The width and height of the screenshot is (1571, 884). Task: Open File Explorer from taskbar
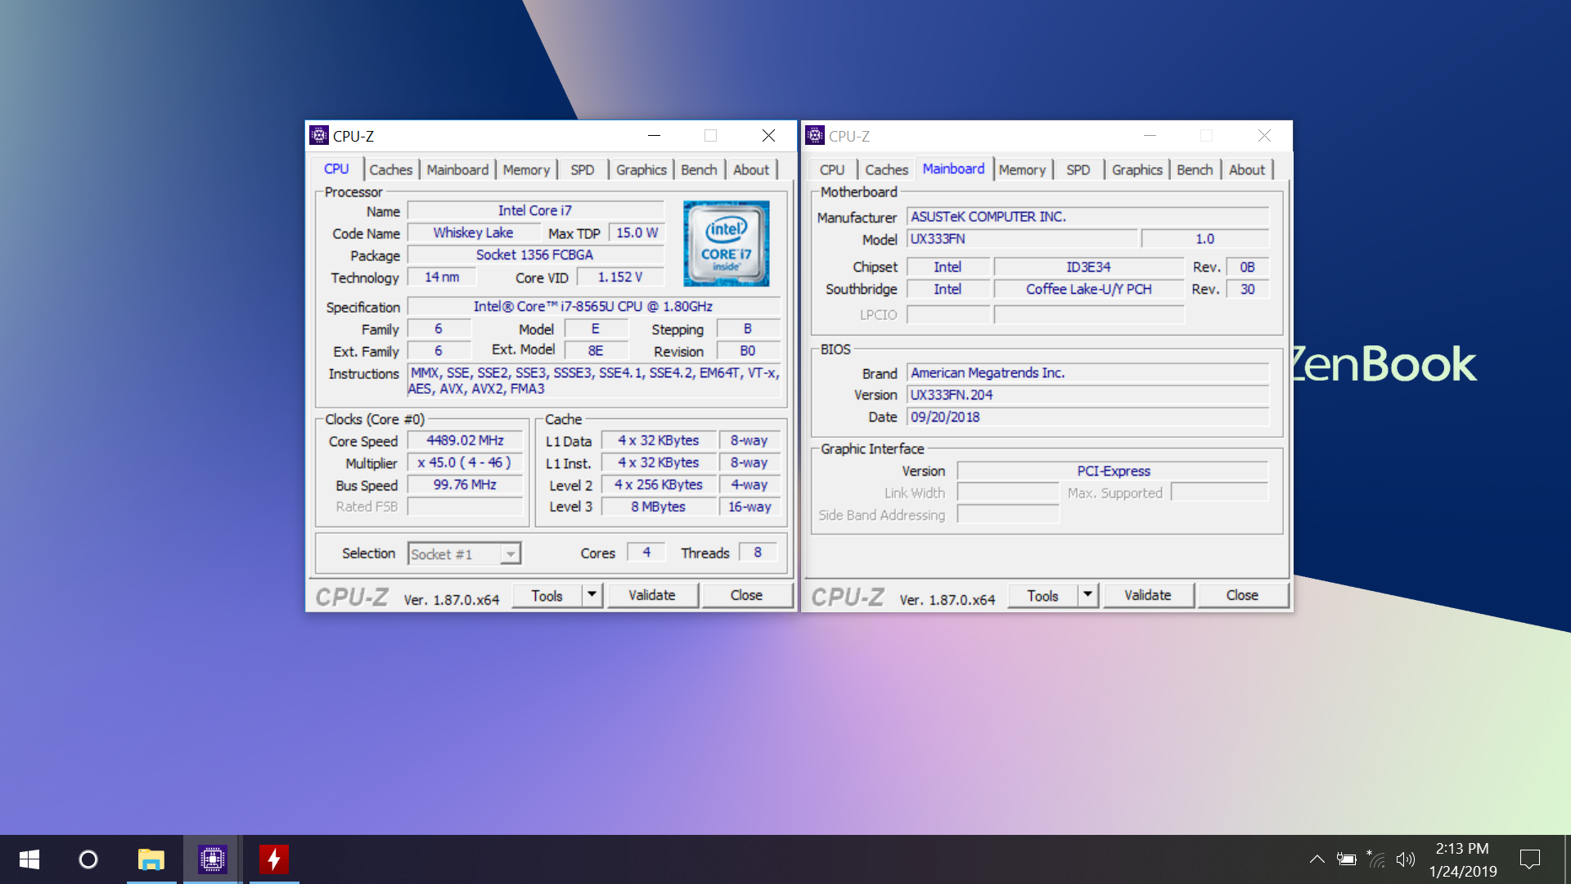click(151, 859)
